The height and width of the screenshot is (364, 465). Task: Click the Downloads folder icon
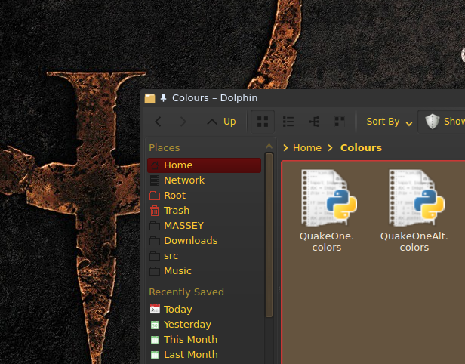[x=155, y=241]
